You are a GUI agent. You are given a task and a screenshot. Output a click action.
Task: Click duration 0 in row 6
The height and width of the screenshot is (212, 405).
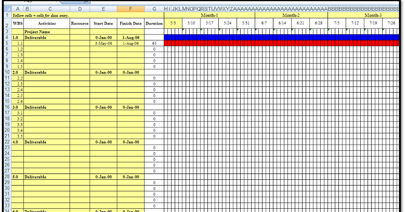154,49
